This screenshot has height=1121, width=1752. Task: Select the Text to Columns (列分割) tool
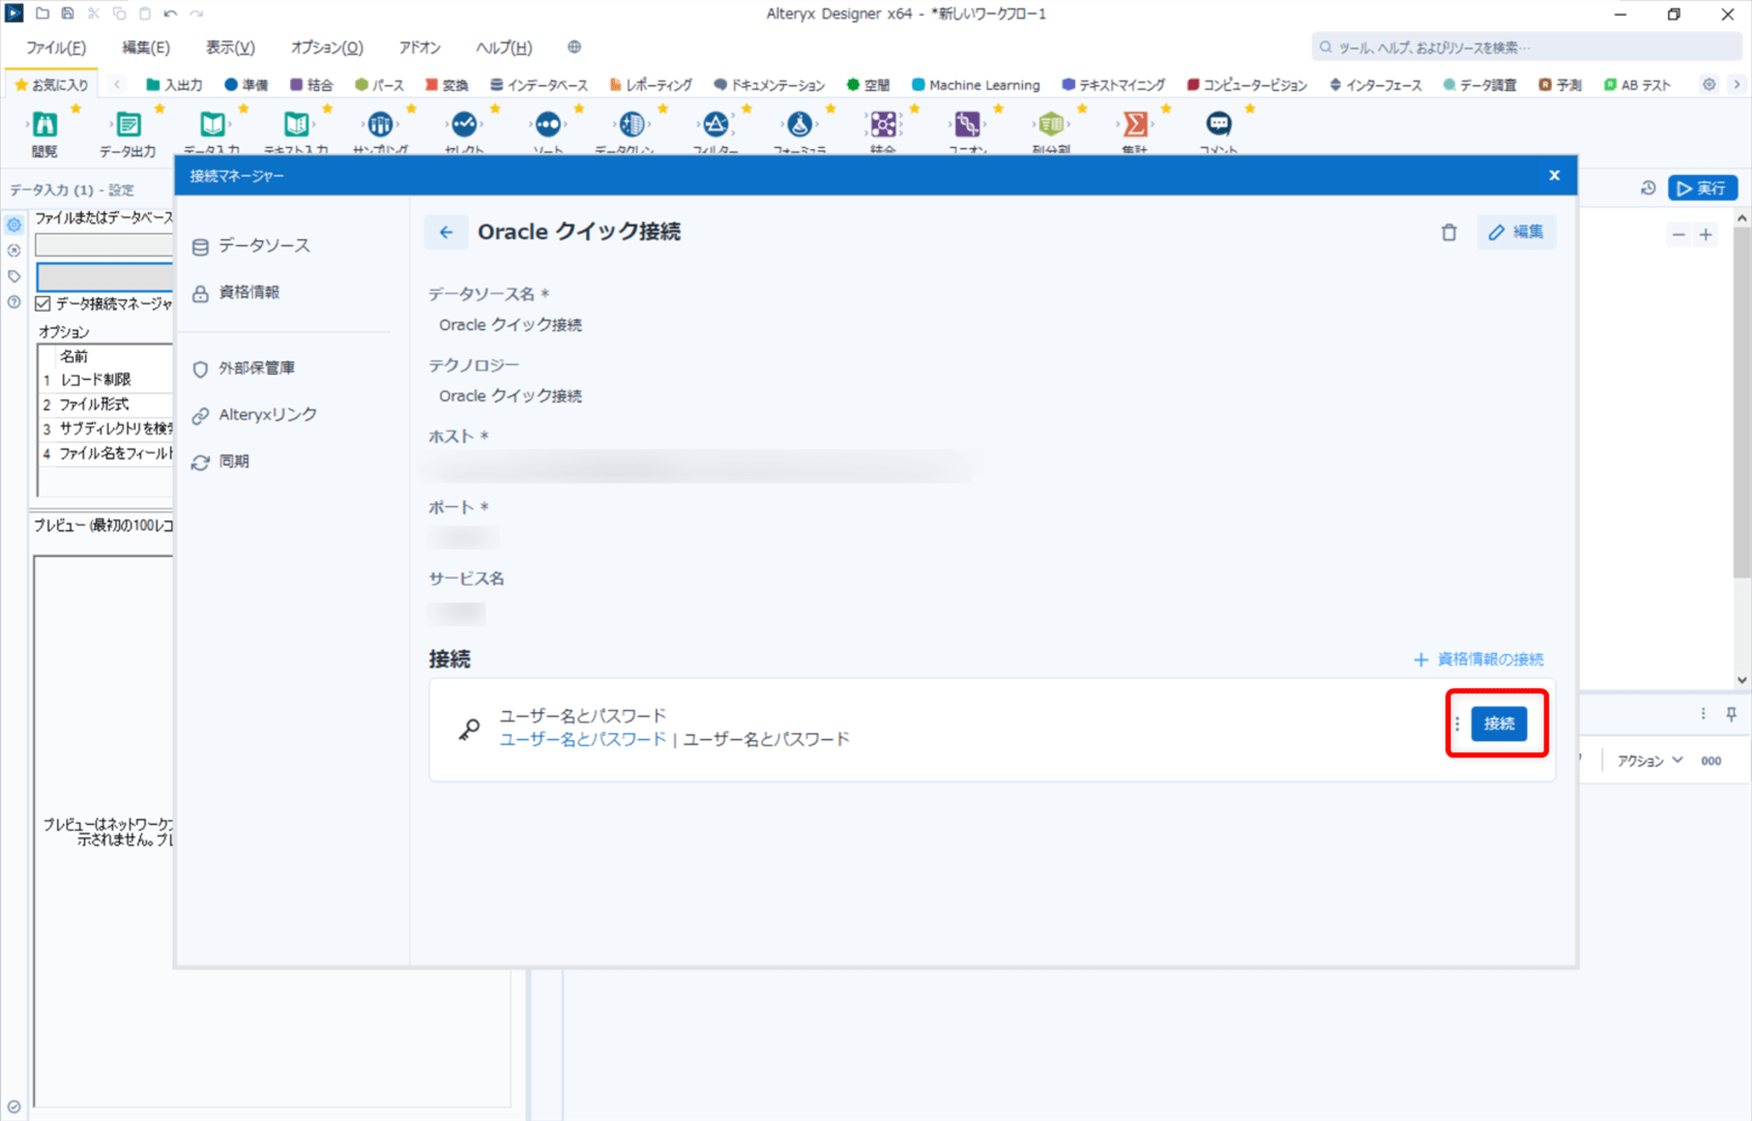pos(1051,124)
